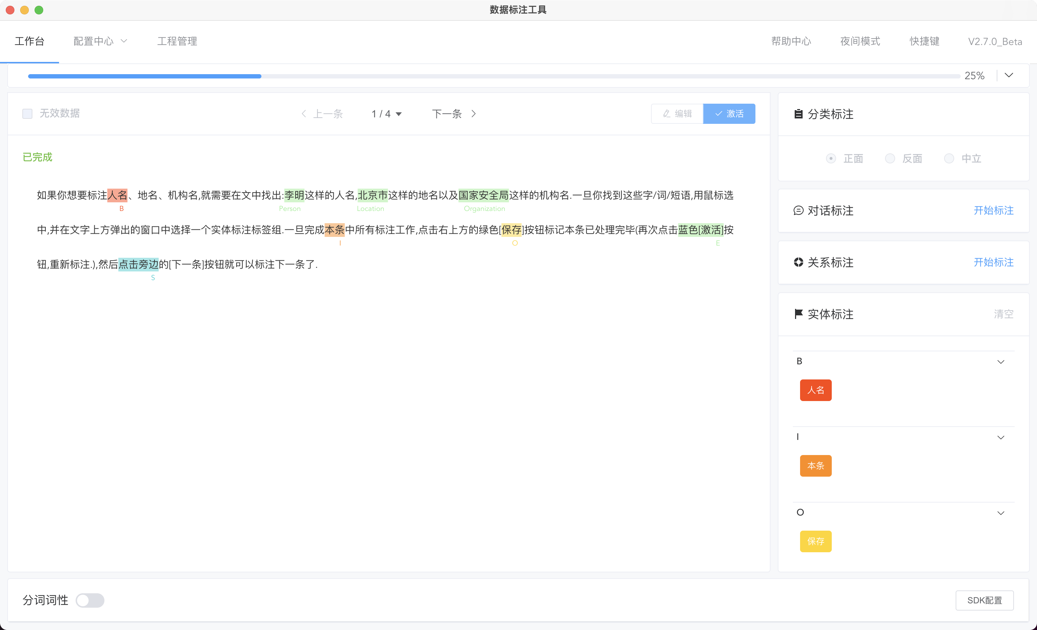1037x630 pixels.
Task: Collapse the B entity label group
Action: pyautogui.click(x=1000, y=362)
